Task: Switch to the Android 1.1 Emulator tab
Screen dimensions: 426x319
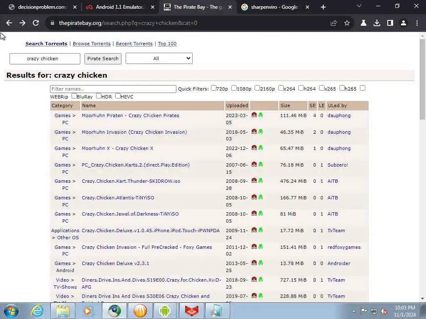Action: pyautogui.click(x=120, y=7)
